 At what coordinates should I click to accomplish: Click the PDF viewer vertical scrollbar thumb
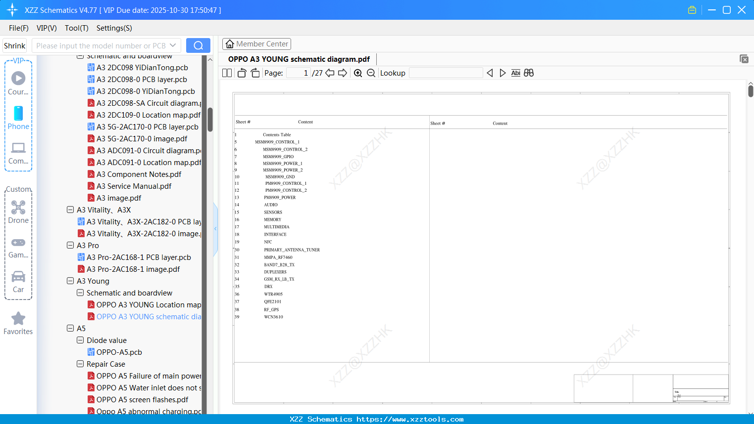(751, 91)
